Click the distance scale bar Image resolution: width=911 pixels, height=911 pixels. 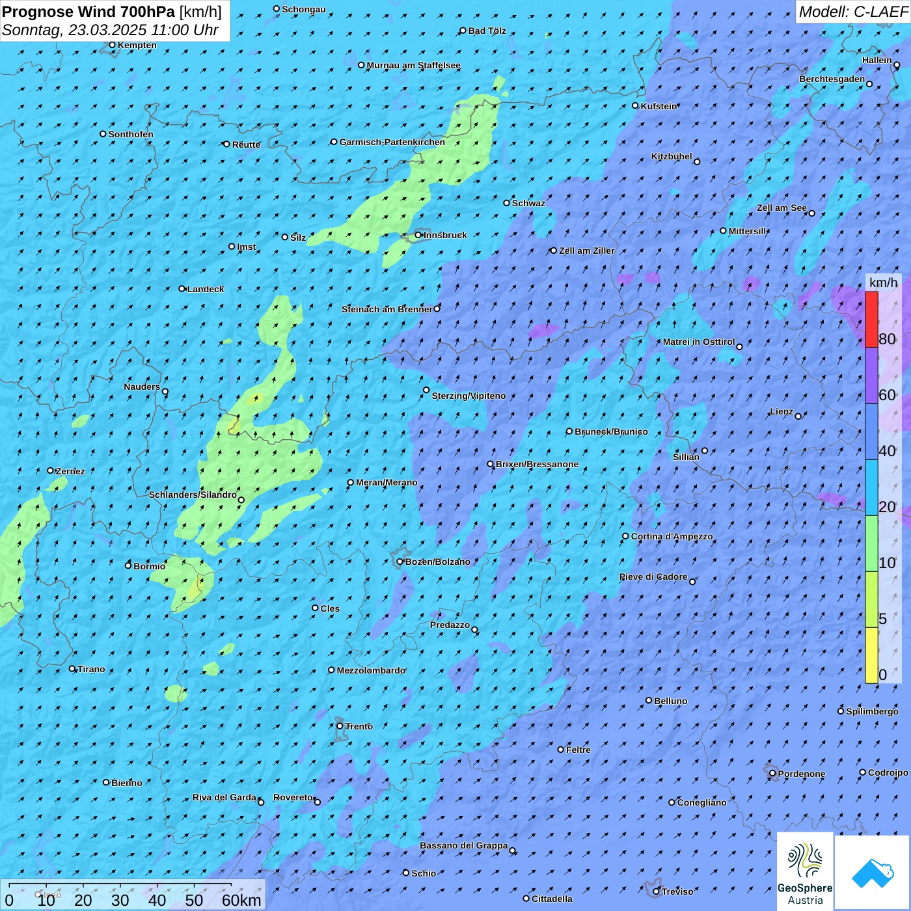pyautogui.click(x=133, y=895)
